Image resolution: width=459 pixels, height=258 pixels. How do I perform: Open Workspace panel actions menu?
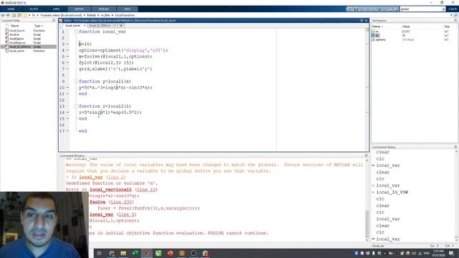455,21
